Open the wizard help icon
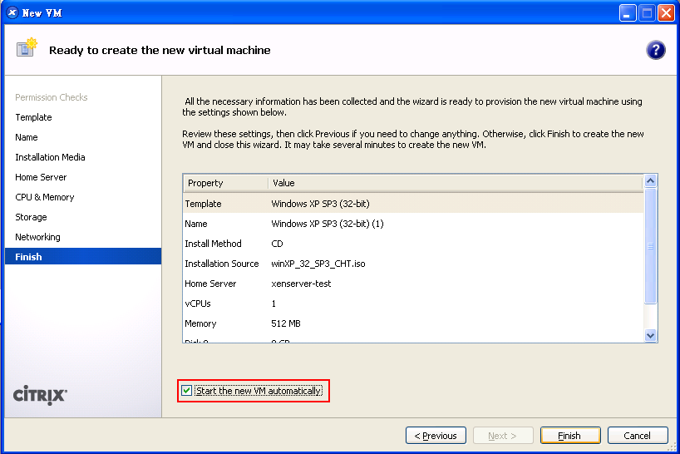 [655, 50]
